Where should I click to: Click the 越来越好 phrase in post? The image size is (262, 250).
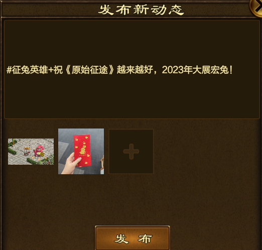pos(135,70)
